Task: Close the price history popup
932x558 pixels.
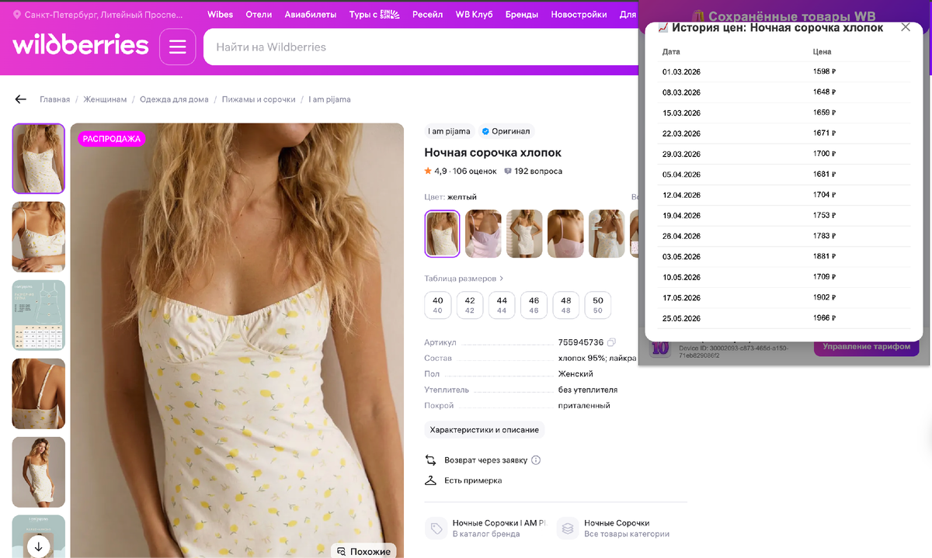Action: 906,27
